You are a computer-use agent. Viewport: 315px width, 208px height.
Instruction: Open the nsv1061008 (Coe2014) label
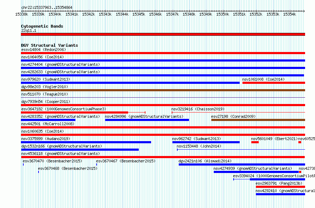click(263, 79)
